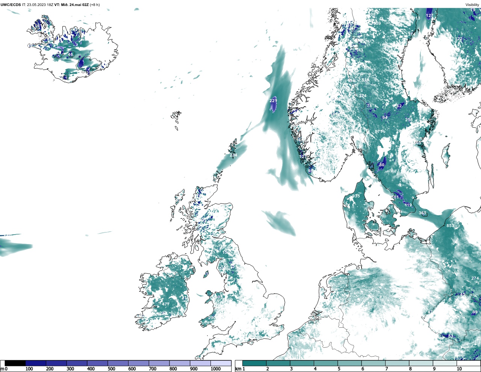Select the dark navy 100–200 m legend swatch
The height and width of the screenshot is (372, 481).
[36, 363]
